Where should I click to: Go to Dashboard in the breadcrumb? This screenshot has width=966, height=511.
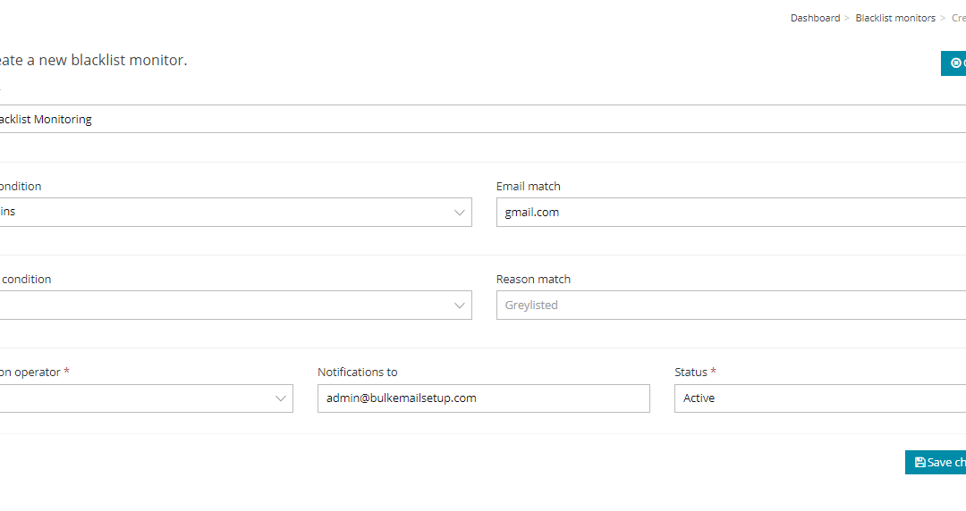click(x=815, y=18)
